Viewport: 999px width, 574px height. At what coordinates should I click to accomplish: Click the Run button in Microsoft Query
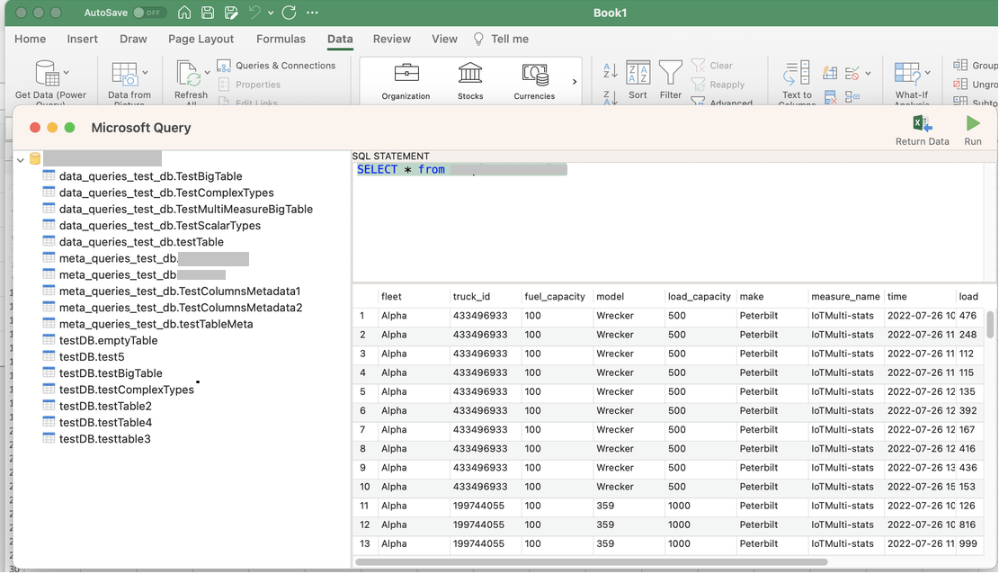coord(972,130)
